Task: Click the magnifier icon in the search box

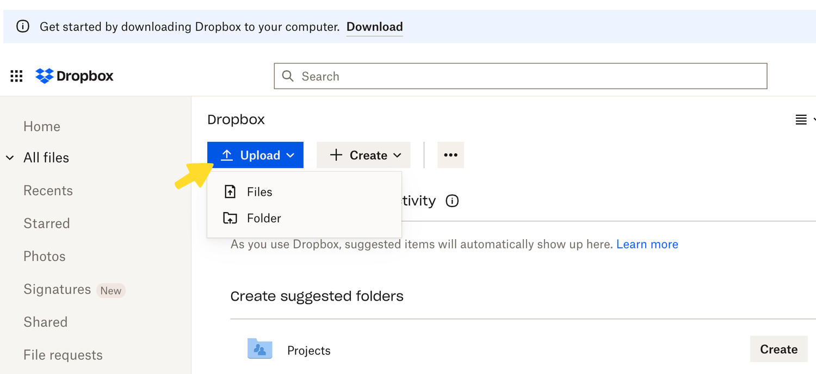Action: (288, 76)
